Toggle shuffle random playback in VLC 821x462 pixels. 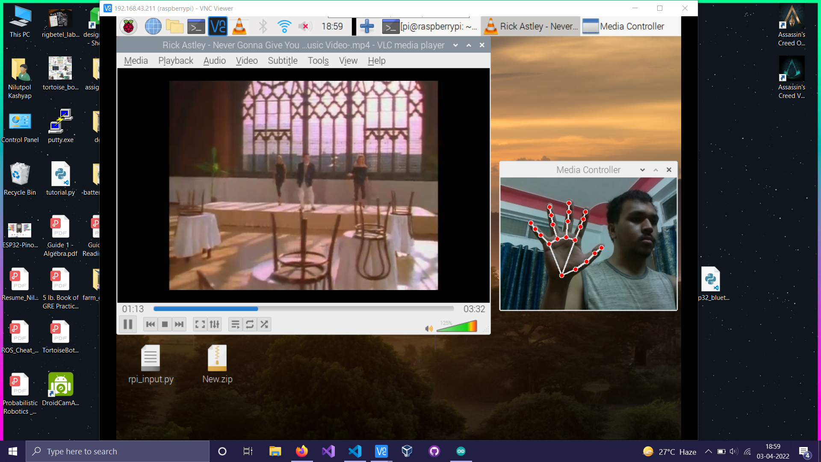pyautogui.click(x=264, y=324)
